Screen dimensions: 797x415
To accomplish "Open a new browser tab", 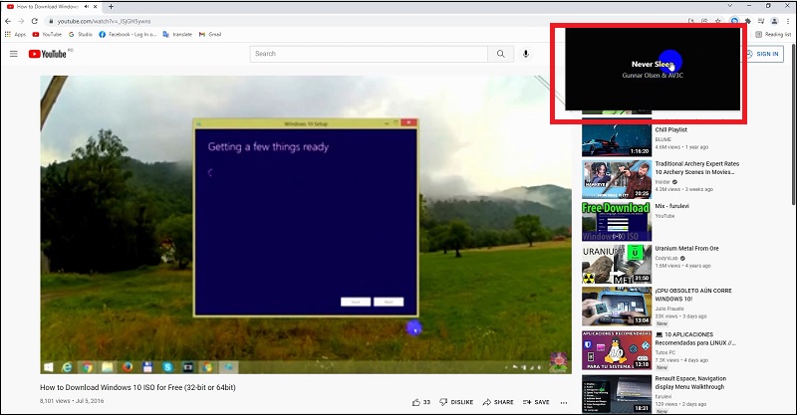I will (111, 6).
